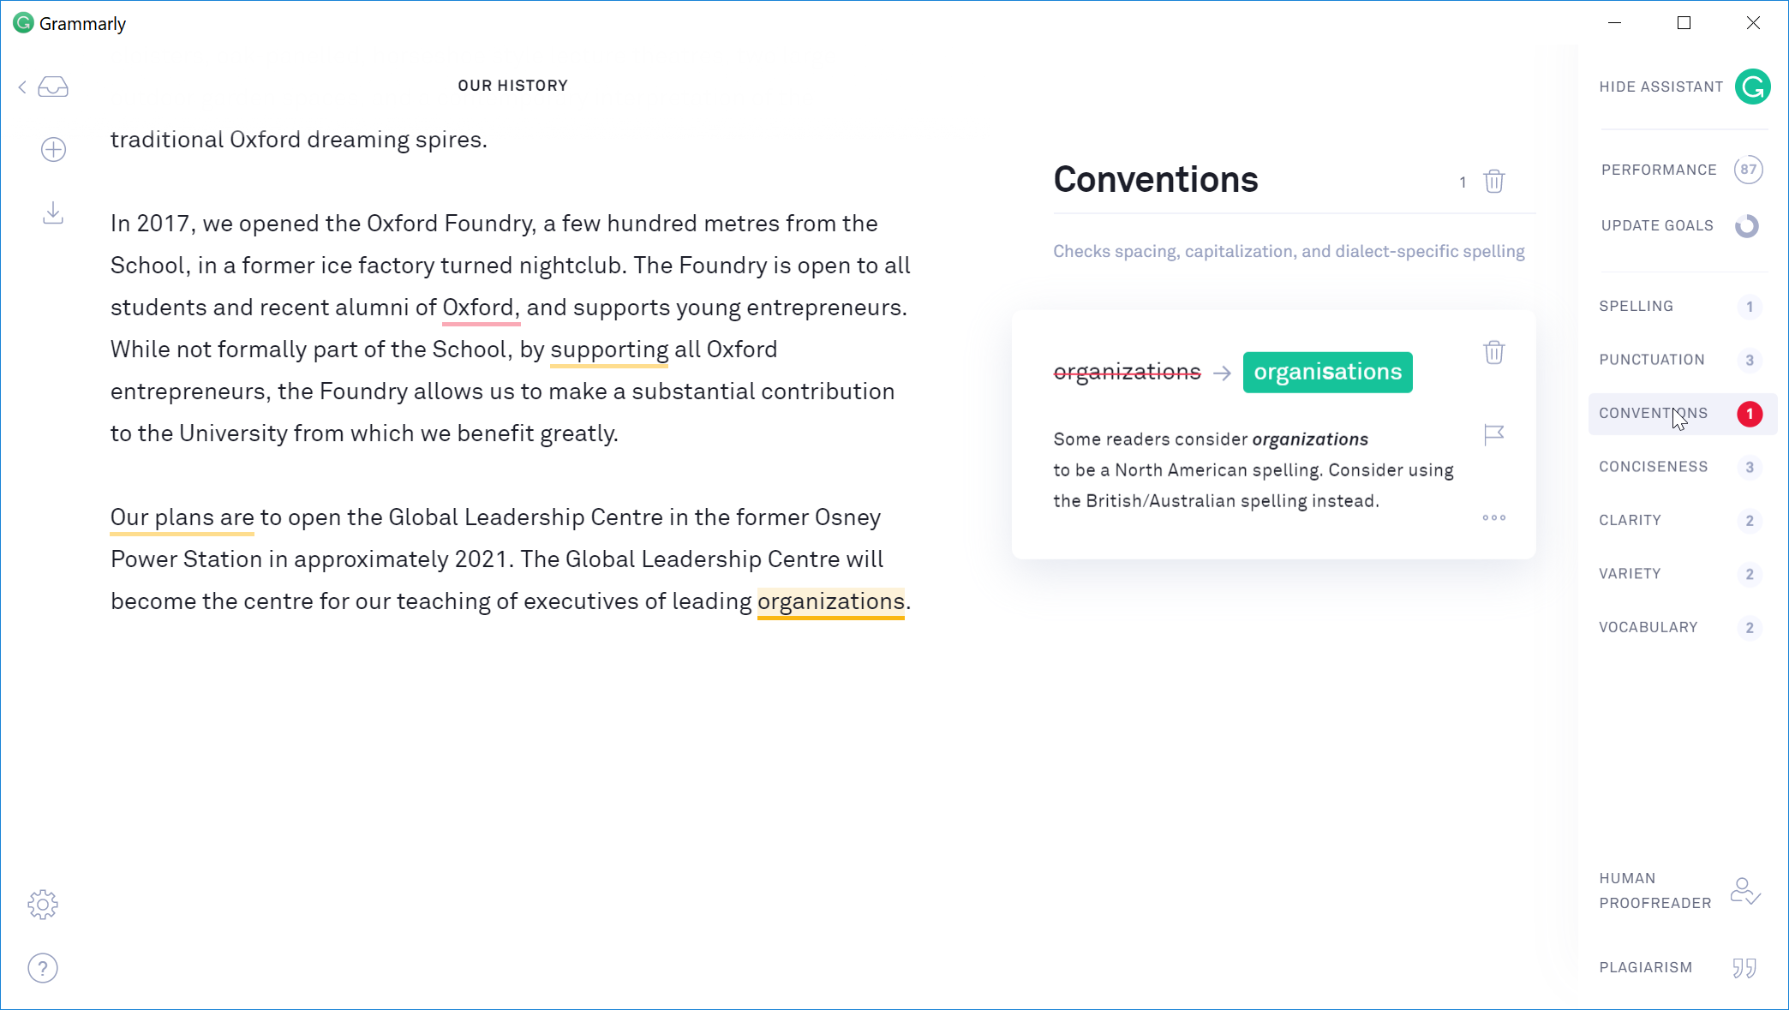Maximize the Grammarly window
Image resolution: width=1789 pixels, height=1010 pixels.
click(x=1684, y=23)
